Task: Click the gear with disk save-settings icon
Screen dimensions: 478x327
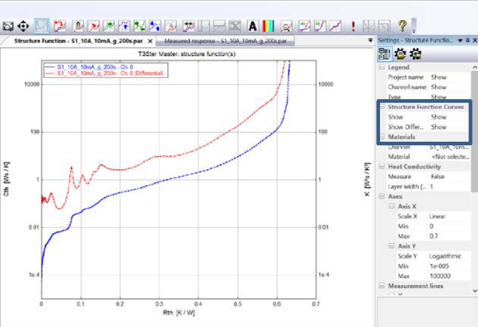Action: (x=415, y=54)
